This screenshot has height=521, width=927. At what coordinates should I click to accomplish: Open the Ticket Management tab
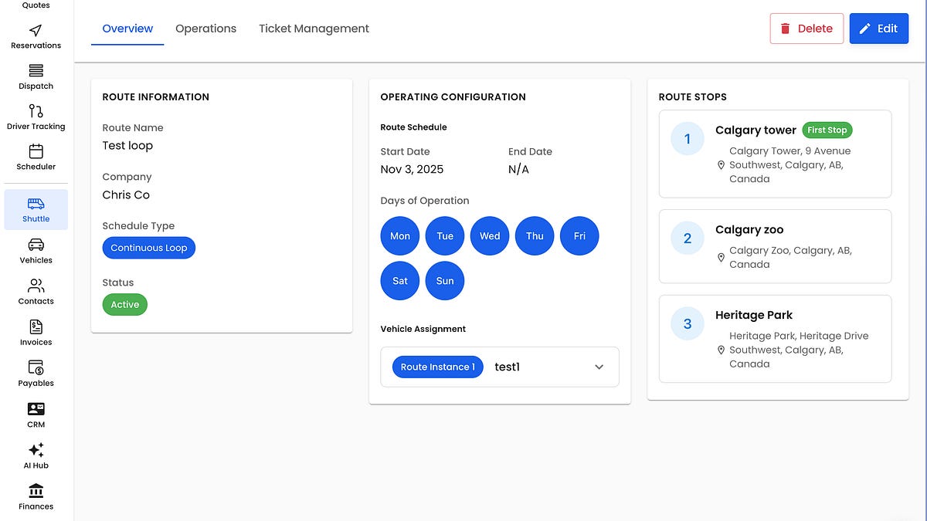pos(314,29)
